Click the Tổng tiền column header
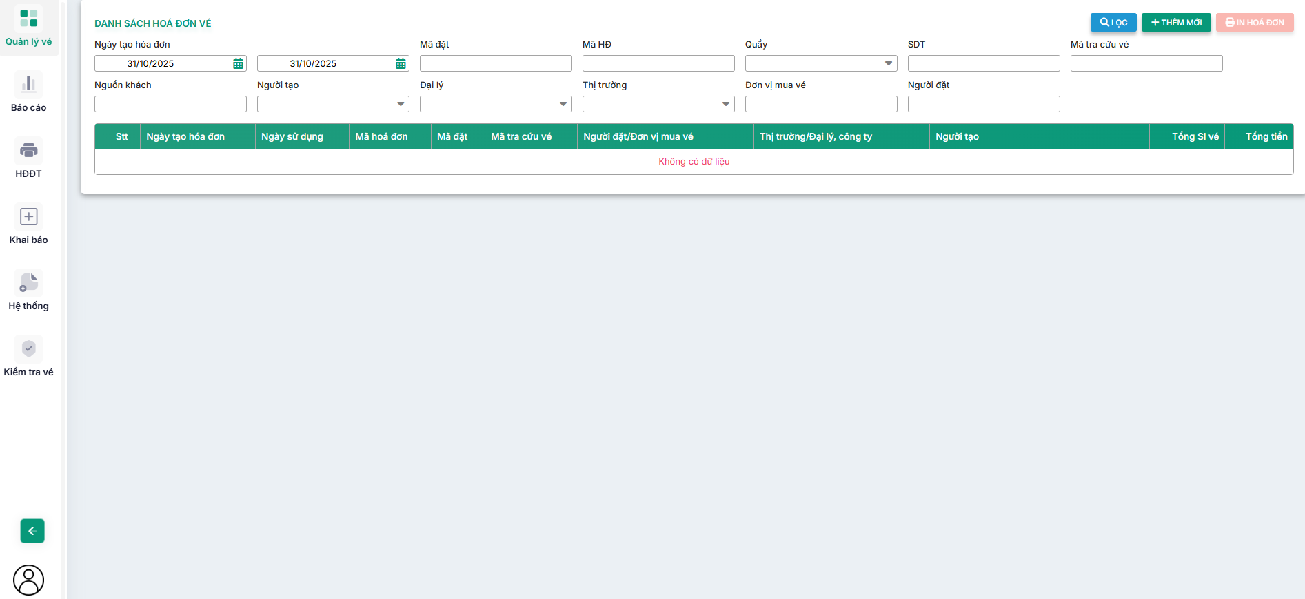Viewport: 1305px width, 599px height. (1266, 137)
